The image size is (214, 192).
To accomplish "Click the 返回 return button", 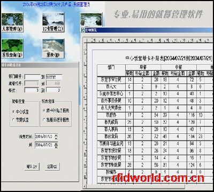I will pyautogui.click(x=52, y=166).
